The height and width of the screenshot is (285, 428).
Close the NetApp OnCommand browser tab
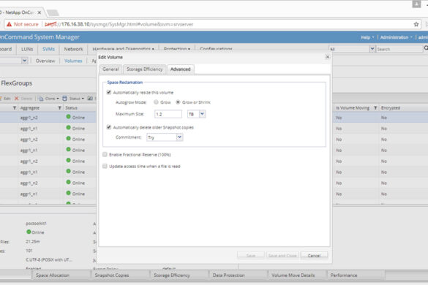[40, 12]
